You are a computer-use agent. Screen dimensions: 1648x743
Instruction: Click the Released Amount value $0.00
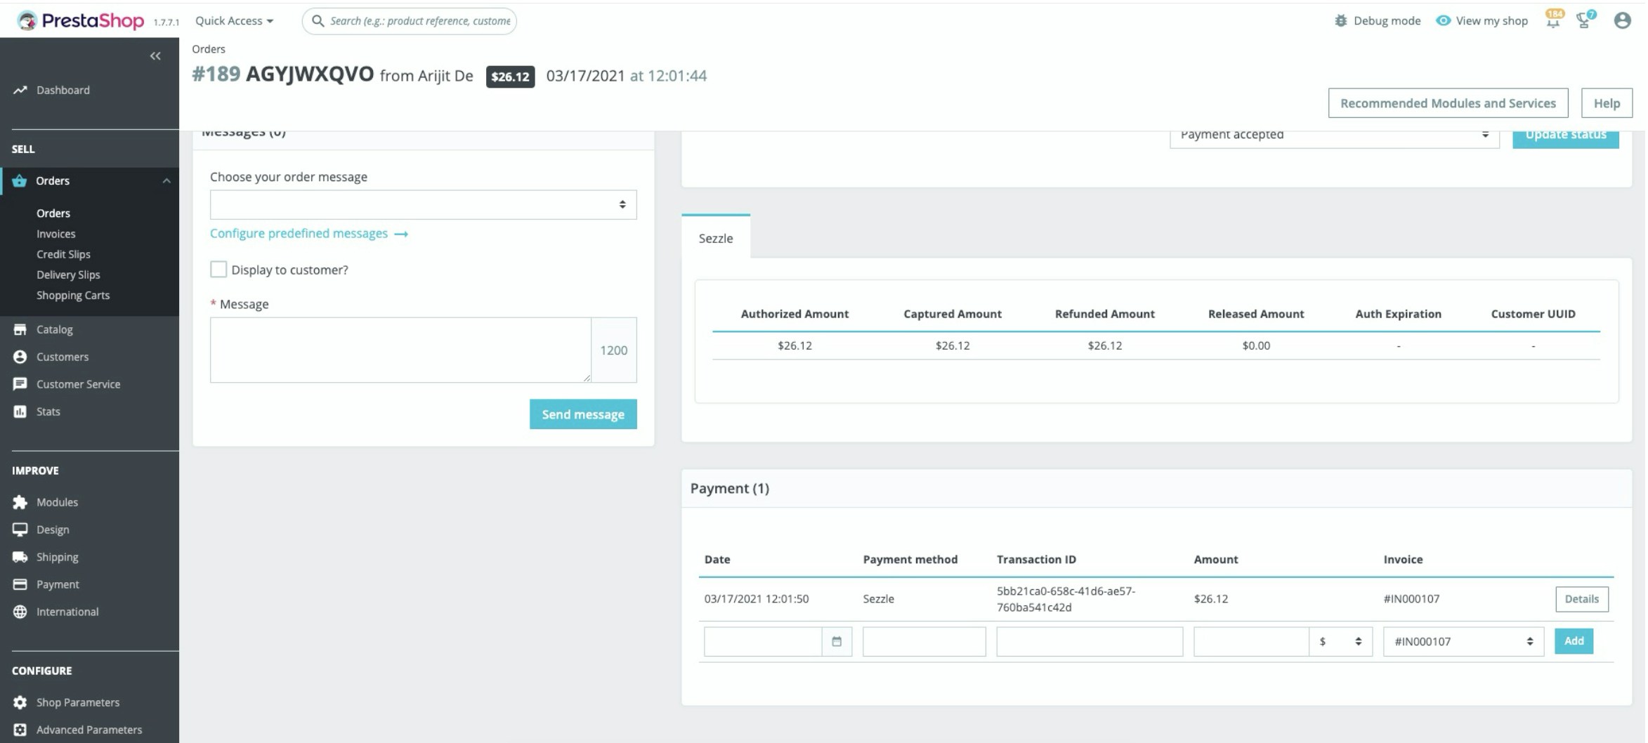click(x=1256, y=346)
